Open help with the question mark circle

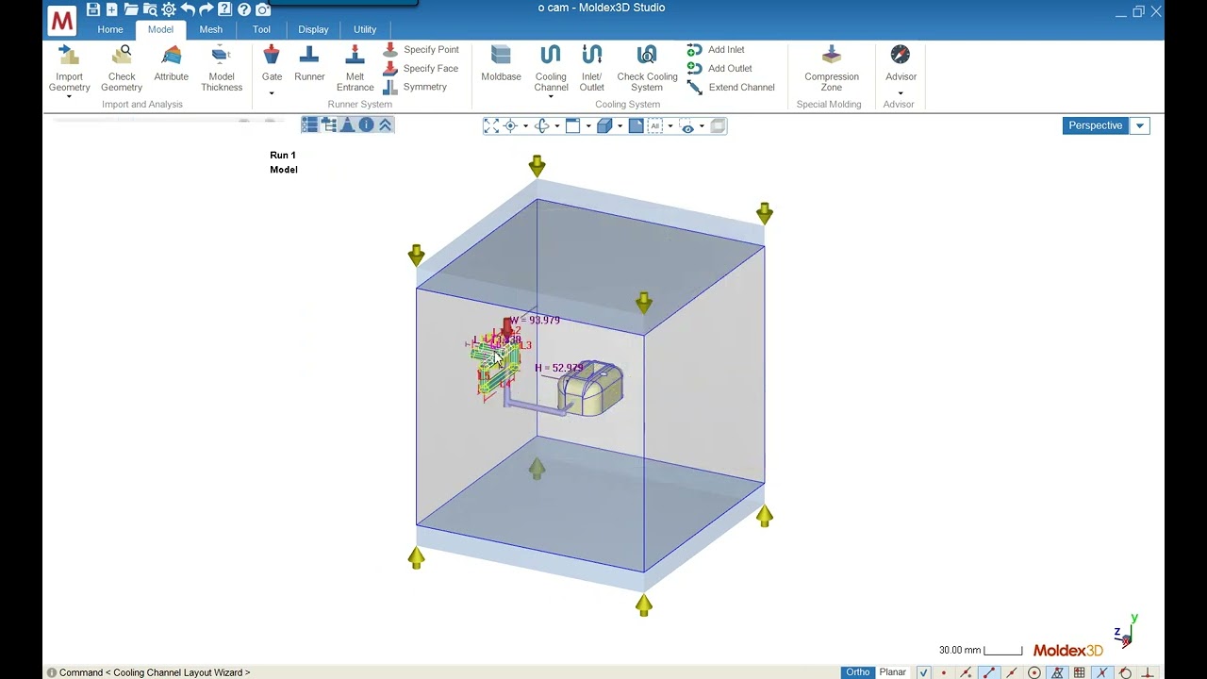pyautogui.click(x=244, y=9)
